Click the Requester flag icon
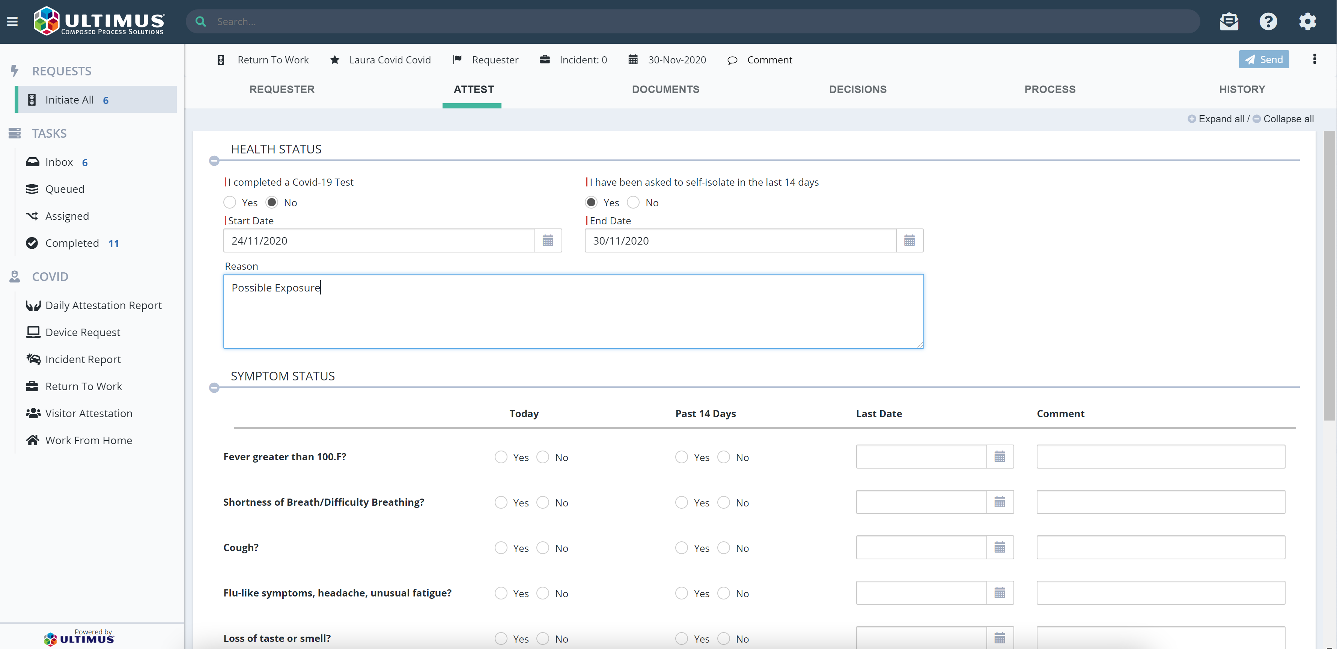The height and width of the screenshot is (649, 1337). coord(457,60)
